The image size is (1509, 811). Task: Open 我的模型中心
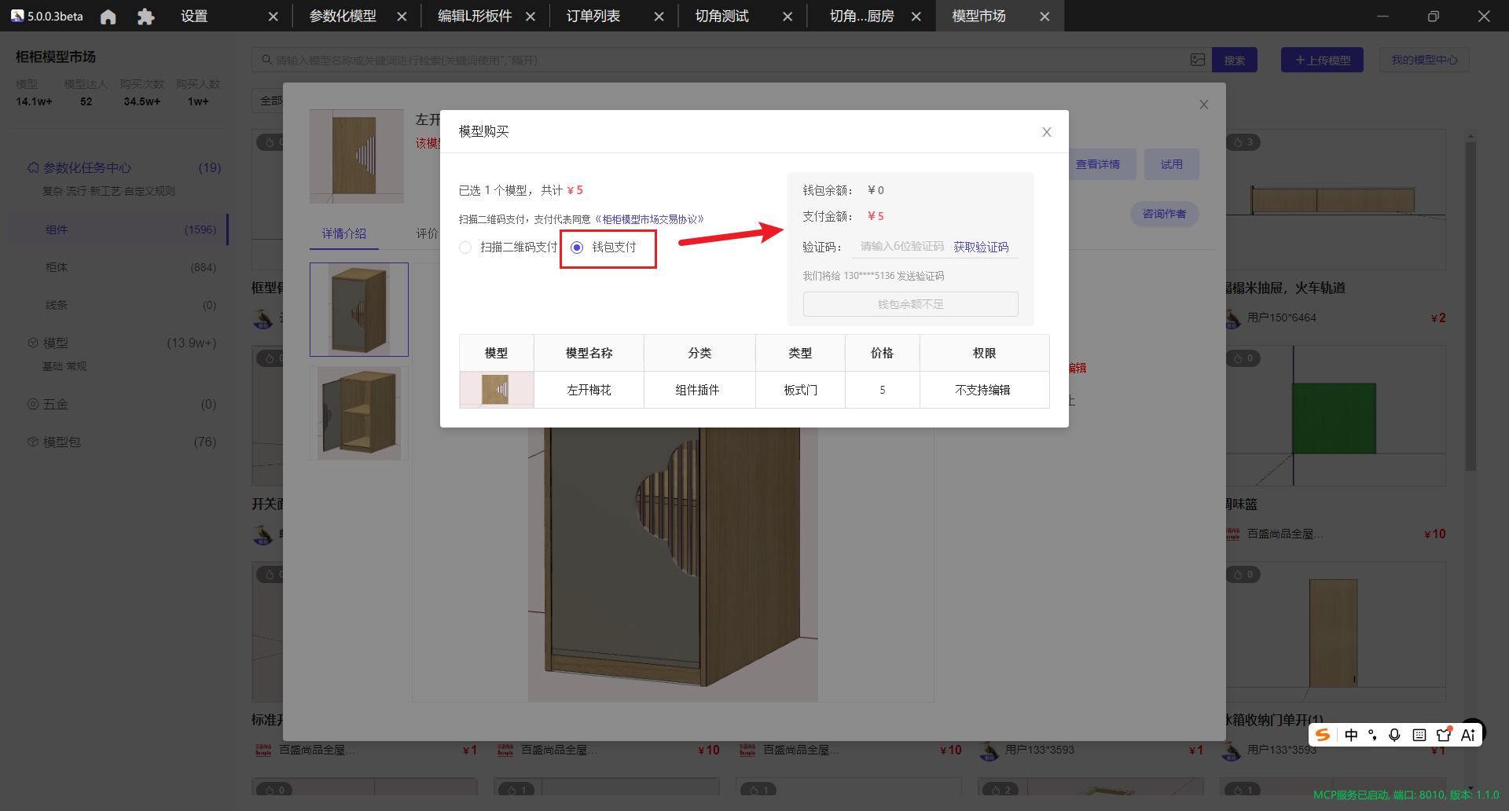1424,61
